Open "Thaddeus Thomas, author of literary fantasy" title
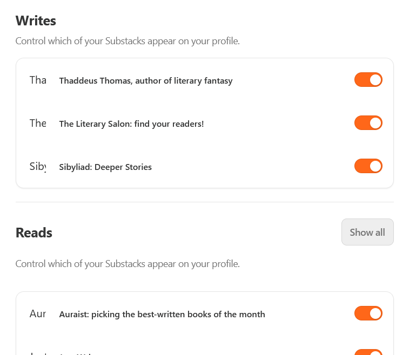416x355 pixels. tap(146, 81)
